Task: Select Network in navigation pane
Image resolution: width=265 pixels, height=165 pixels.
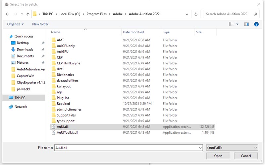Action: (x=21, y=107)
